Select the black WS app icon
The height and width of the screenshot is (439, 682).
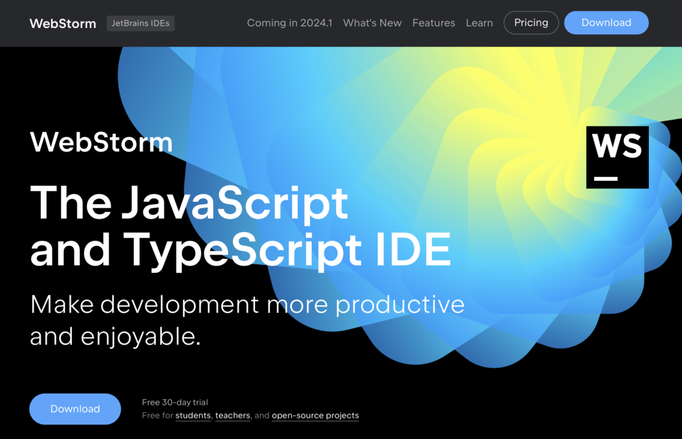[x=617, y=156]
